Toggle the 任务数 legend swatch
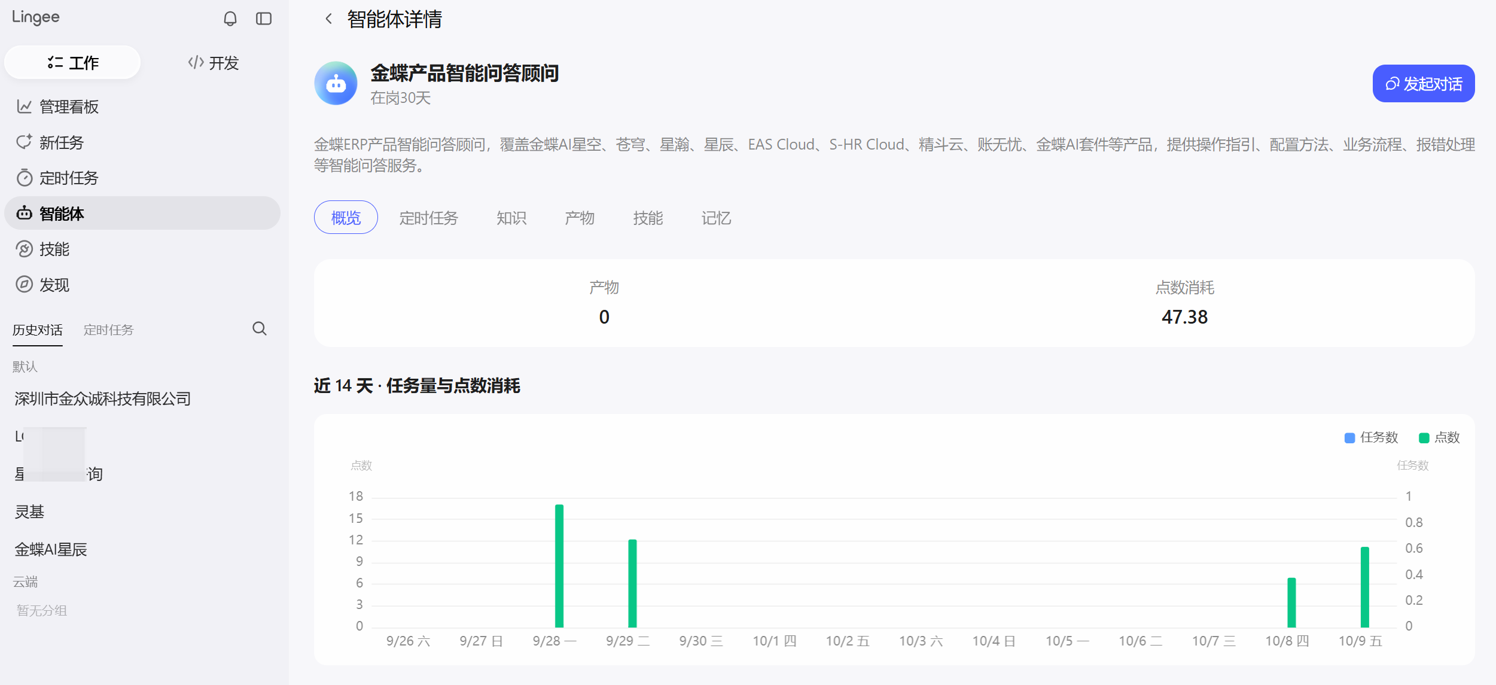1496x685 pixels. [x=1349, y=438]
